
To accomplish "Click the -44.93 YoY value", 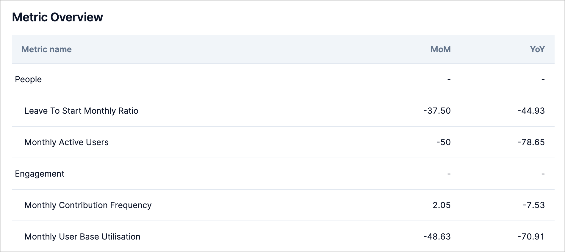I will 531,111.
